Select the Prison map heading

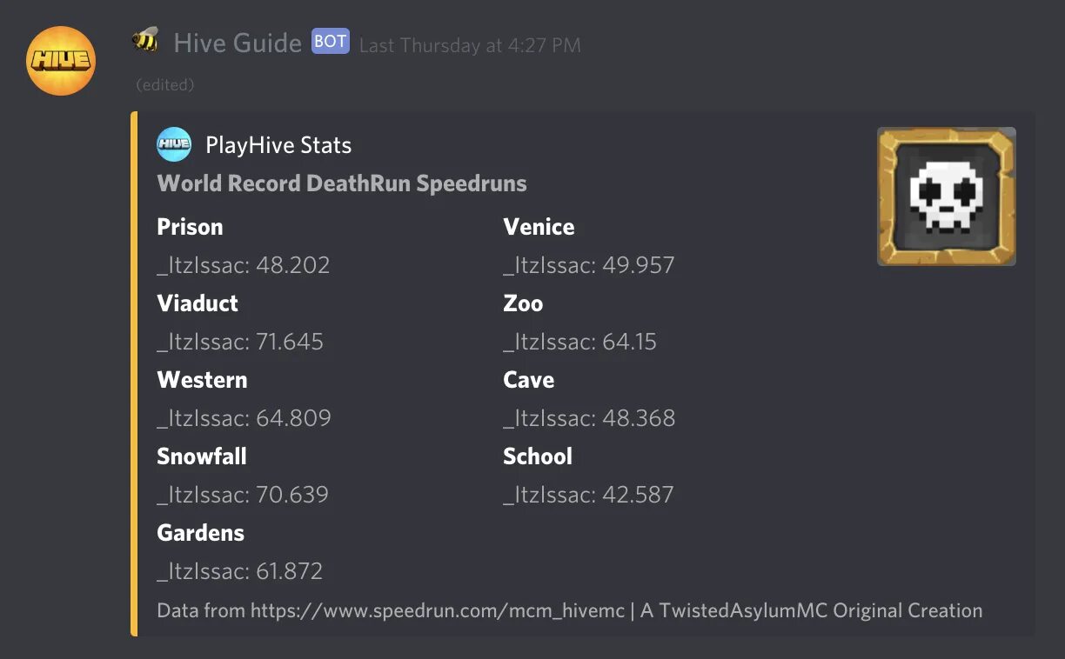coord(190,227)
